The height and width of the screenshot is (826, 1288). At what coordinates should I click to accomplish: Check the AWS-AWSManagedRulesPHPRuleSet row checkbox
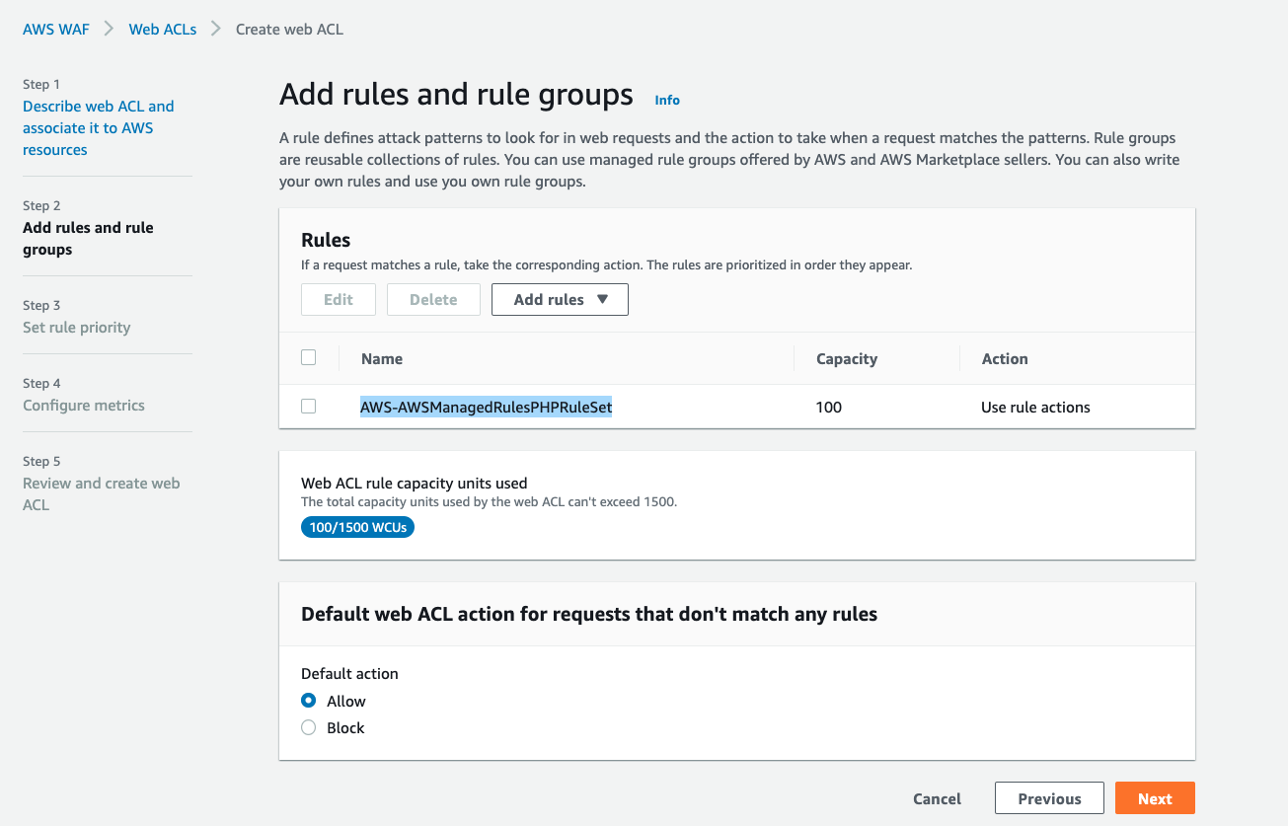[x=308, y=407]
